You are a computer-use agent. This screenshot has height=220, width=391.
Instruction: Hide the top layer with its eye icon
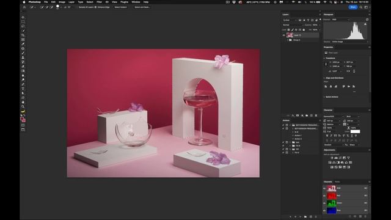coord(283,35)
